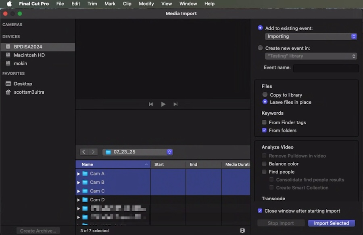
Task: Open the Help menu
Action: pos(209,4)
